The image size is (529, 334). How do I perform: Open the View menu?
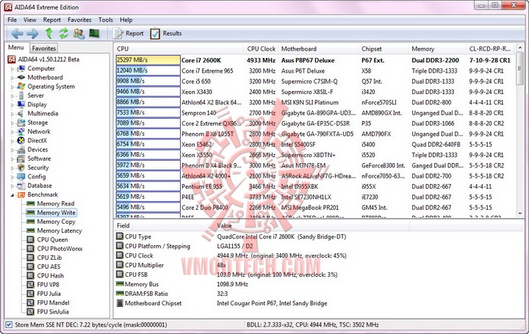(x=29, y=20)
